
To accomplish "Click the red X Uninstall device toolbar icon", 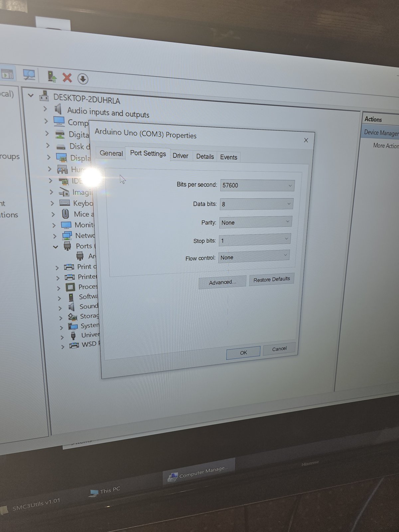I will coord(67,77).
